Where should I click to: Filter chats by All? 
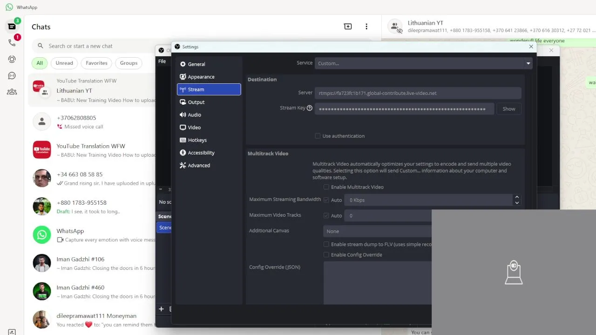(x=40, y=63)
